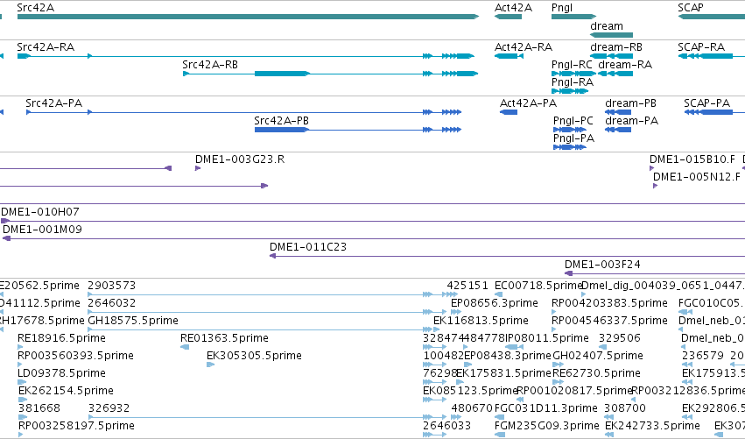745x439 pixels.
Task: Click the RE62730.5prime EST label
Action: (596, 373)
